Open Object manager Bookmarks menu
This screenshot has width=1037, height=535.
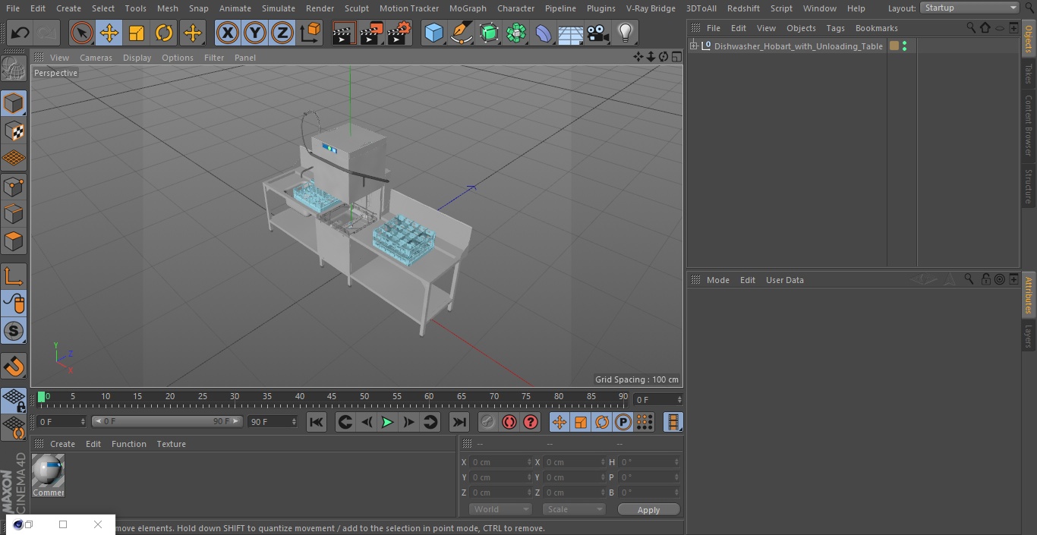876,28
